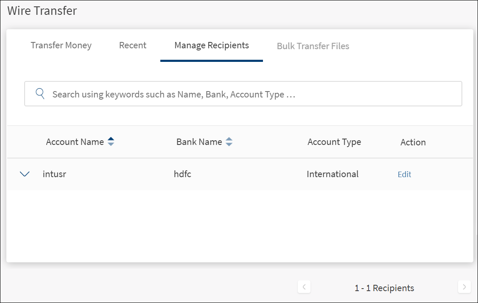Image resolution: width=478 pixels, height=303 pixels.
Task: Switch to the Recent tab
Action: 133,45
